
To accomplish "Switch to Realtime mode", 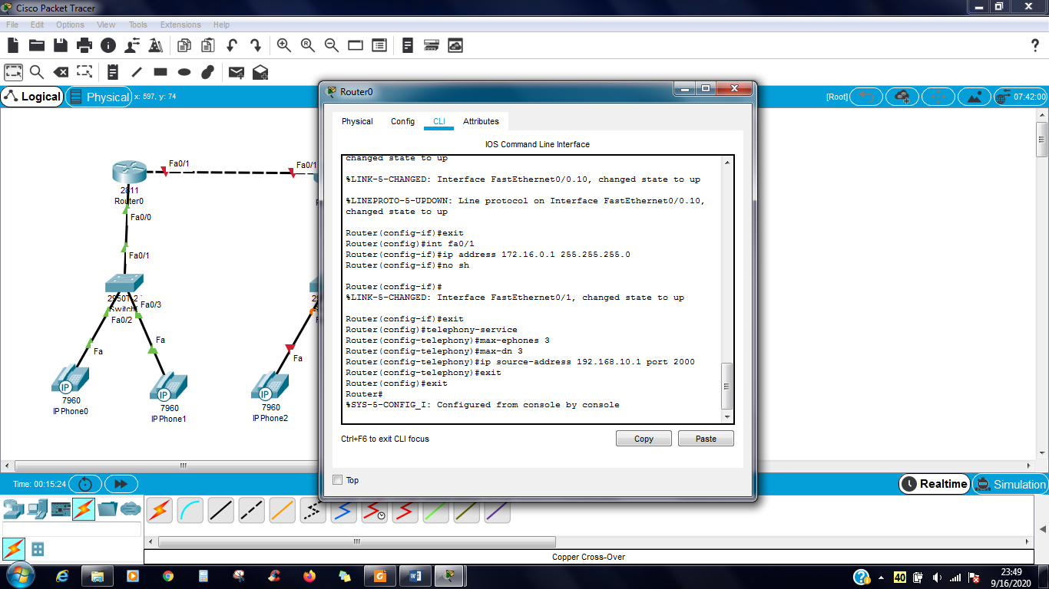I will point(934,484).
